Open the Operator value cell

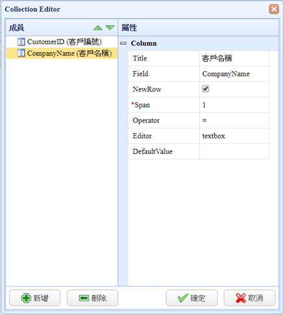[x=234, y=120]
